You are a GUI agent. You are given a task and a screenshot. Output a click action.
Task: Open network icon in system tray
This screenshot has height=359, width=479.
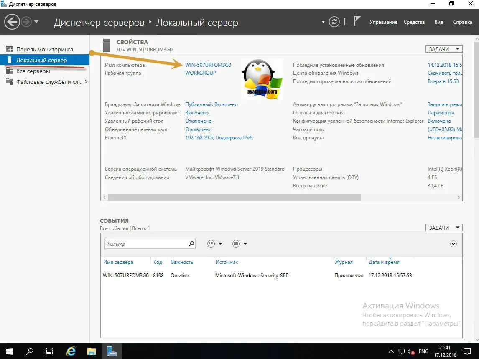(x=401, y=351)
